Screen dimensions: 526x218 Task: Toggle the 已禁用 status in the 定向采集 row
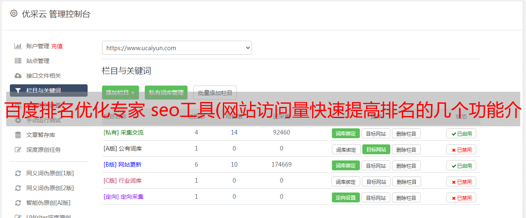coord(461,197)
